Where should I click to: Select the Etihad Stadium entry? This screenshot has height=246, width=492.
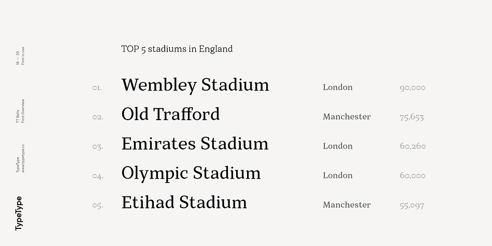click(x=184, y=202)
